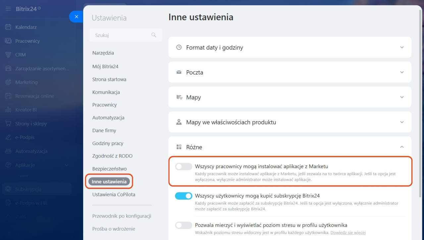Click the Rezerwacja online icon

[8, 96]
